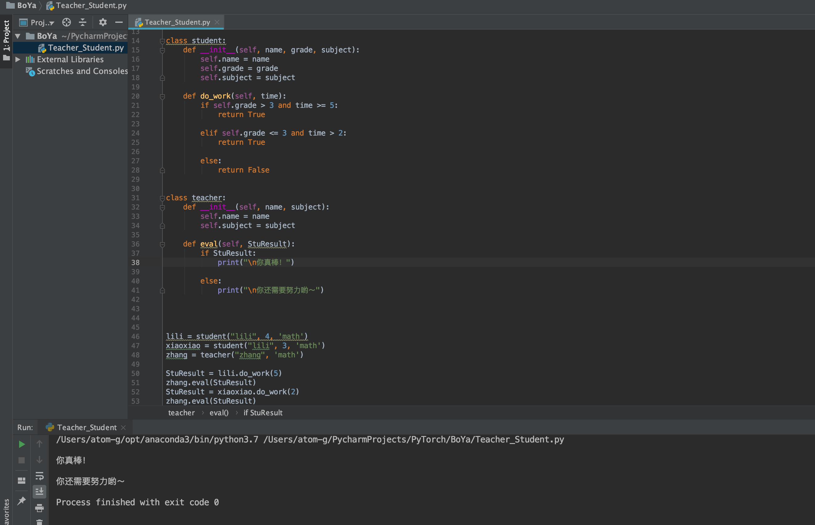
Task: Toggle the 1: Project tool window
Action: click(x=6, y=35)
